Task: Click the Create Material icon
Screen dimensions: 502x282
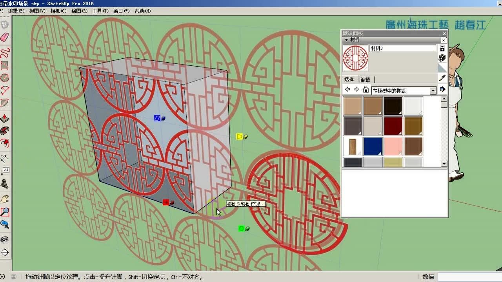Action: pyautogui.click(x=442, y=58)
